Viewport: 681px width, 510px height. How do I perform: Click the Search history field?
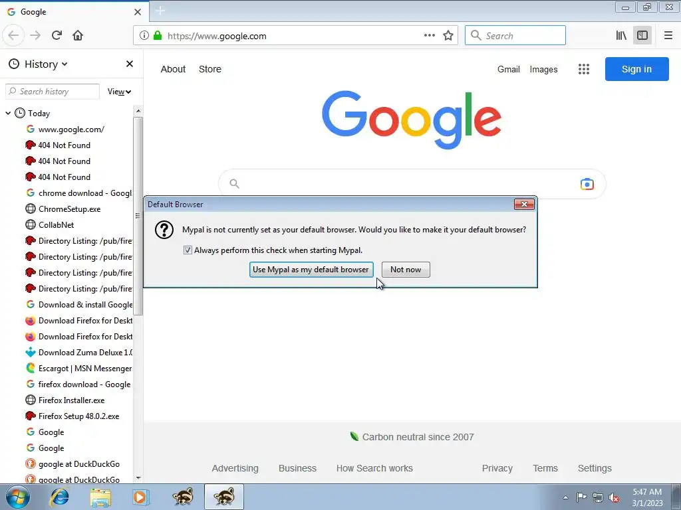click(x=53, y=92)
